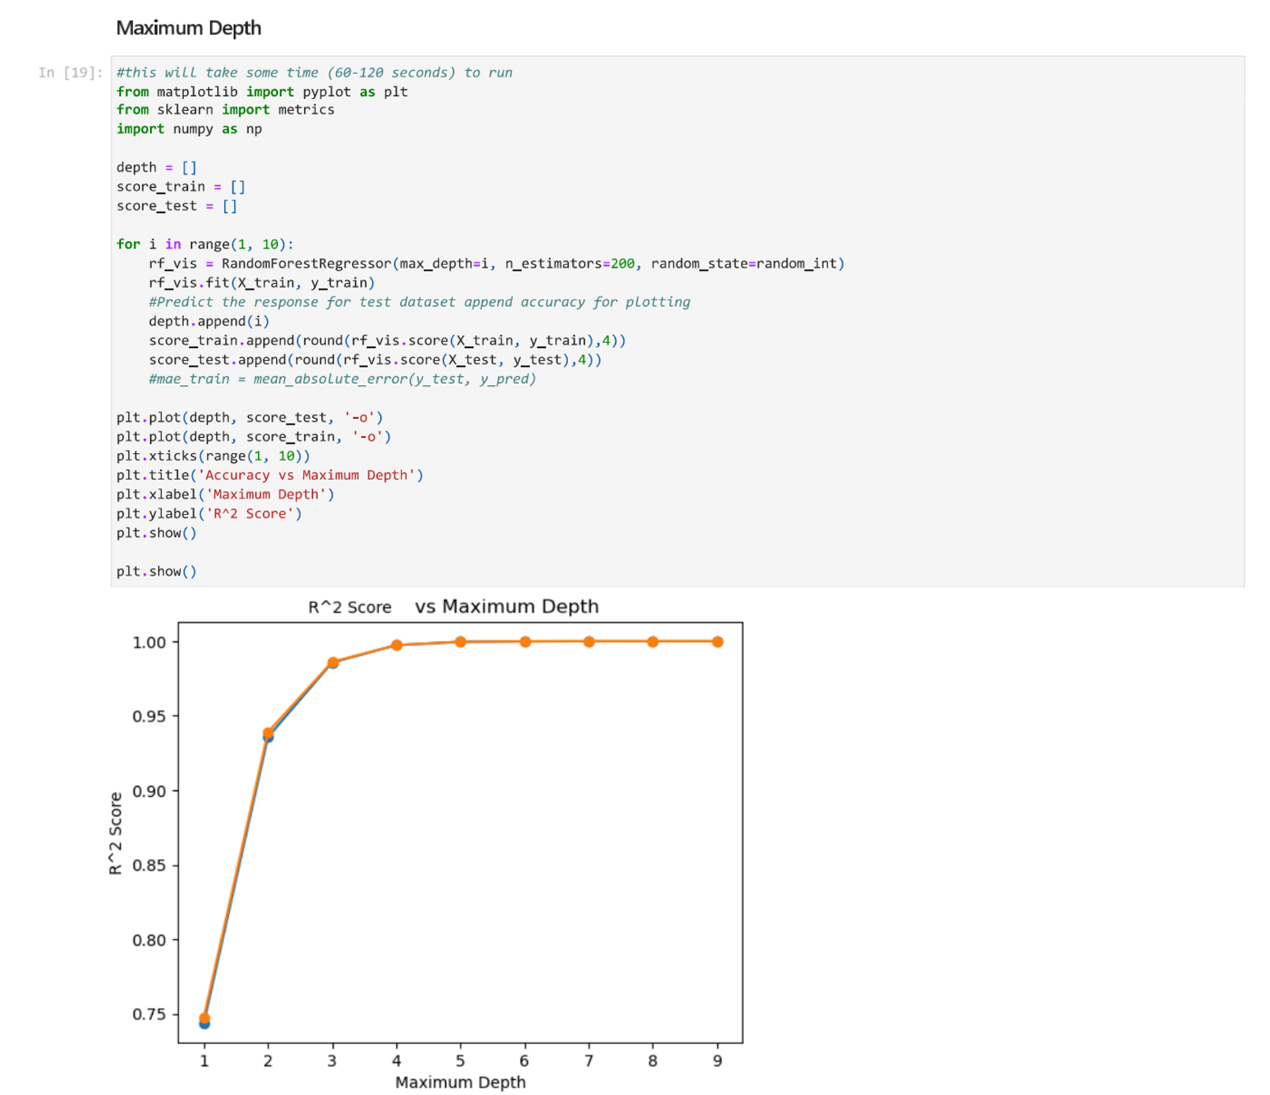Click the 0.75 y-axis tick label

point(149,1014)
